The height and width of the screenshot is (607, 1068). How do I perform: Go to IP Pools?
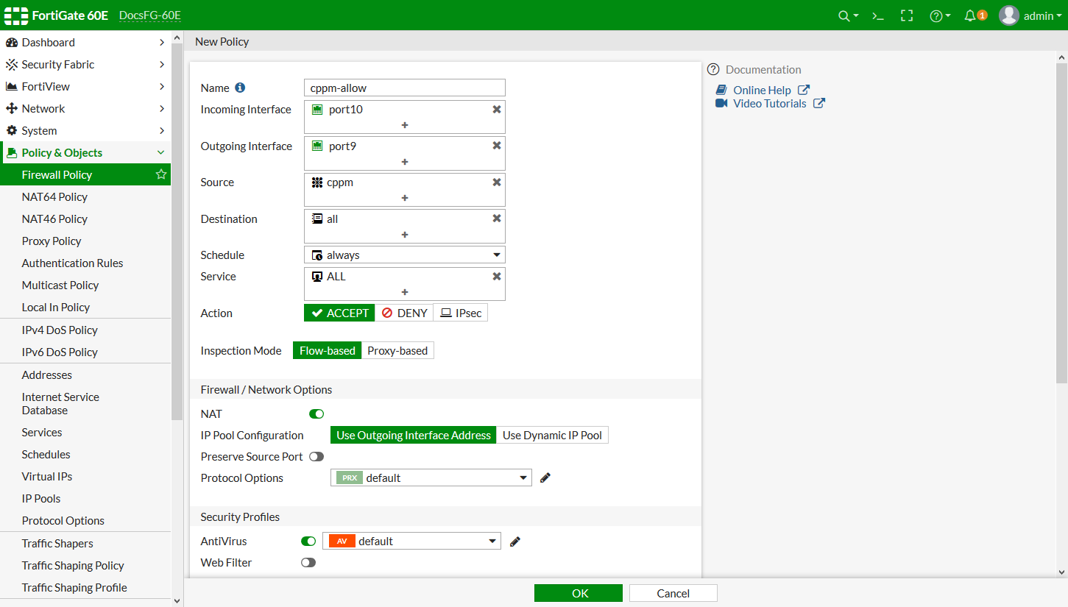41,498
